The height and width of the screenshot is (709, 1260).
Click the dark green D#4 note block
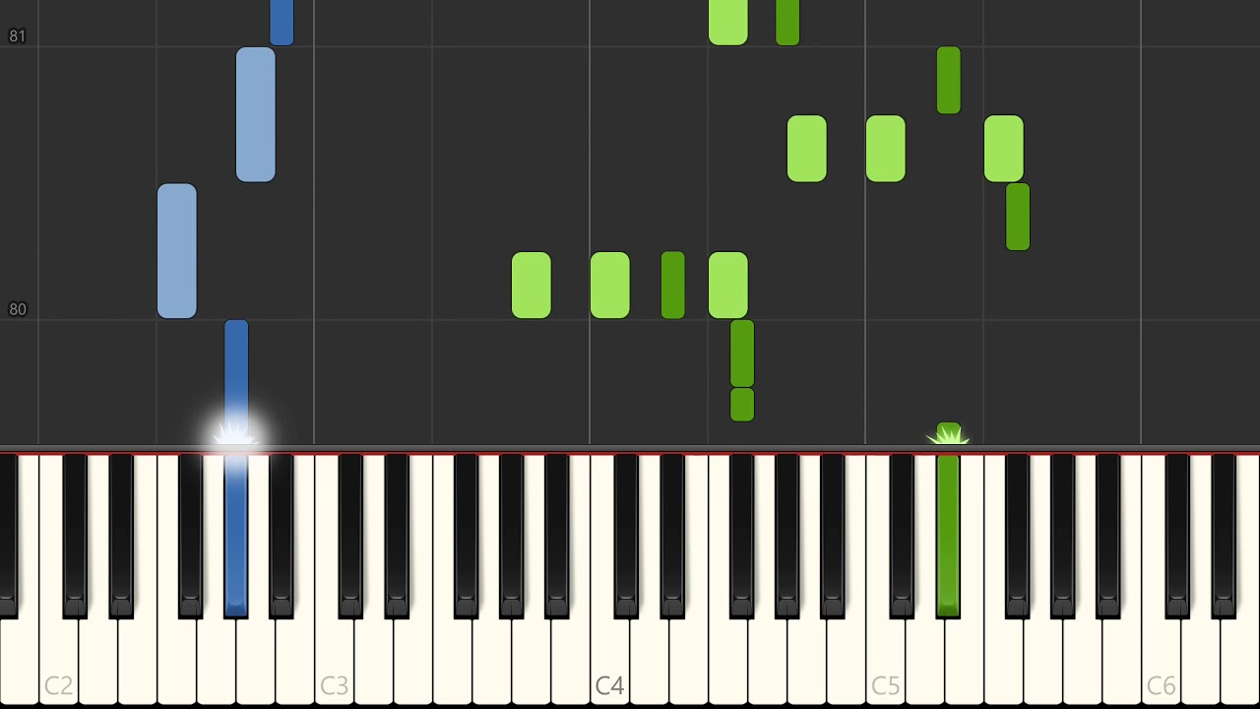click(673, 286)
